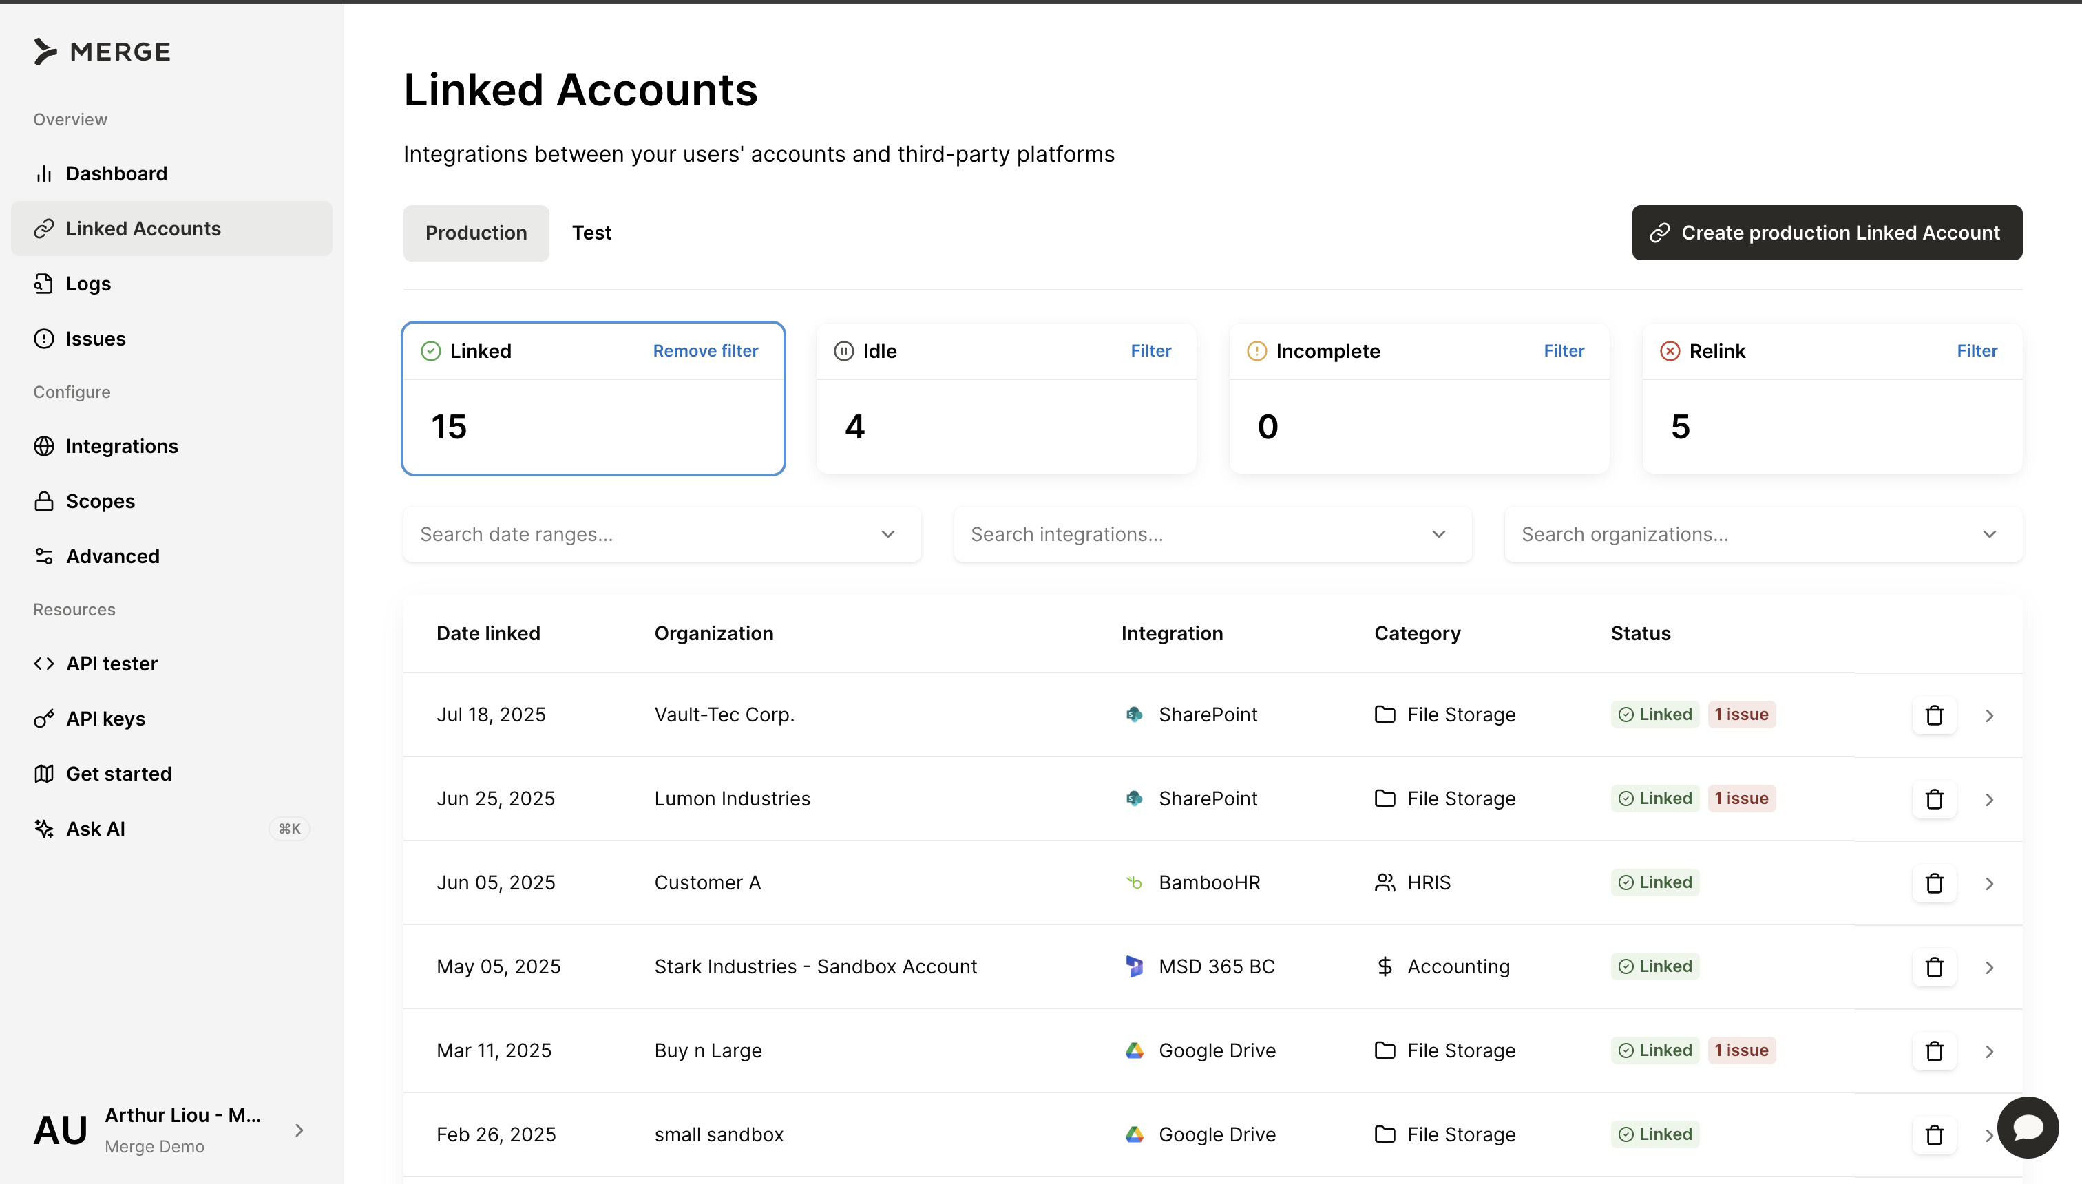The image size is (2082, 1184).
Task: Click the 1 issue badge on Buy n Large
Action: click(x=1741, y=1050)
